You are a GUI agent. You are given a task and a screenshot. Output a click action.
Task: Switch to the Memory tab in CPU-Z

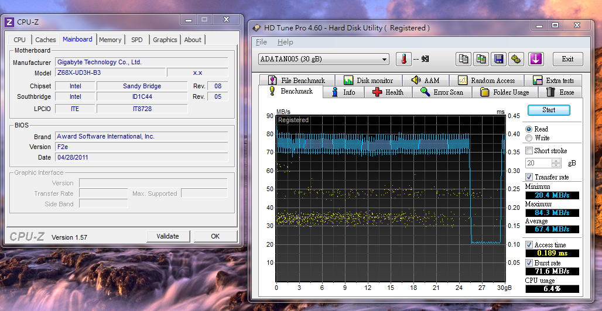click(x=110, y=40)
